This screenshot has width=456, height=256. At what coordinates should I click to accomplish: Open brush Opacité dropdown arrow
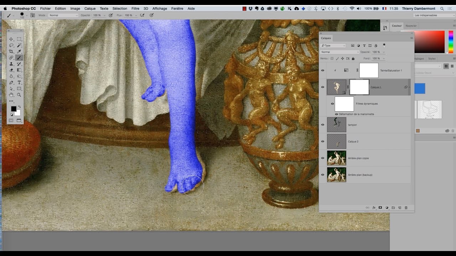(104, 15)
